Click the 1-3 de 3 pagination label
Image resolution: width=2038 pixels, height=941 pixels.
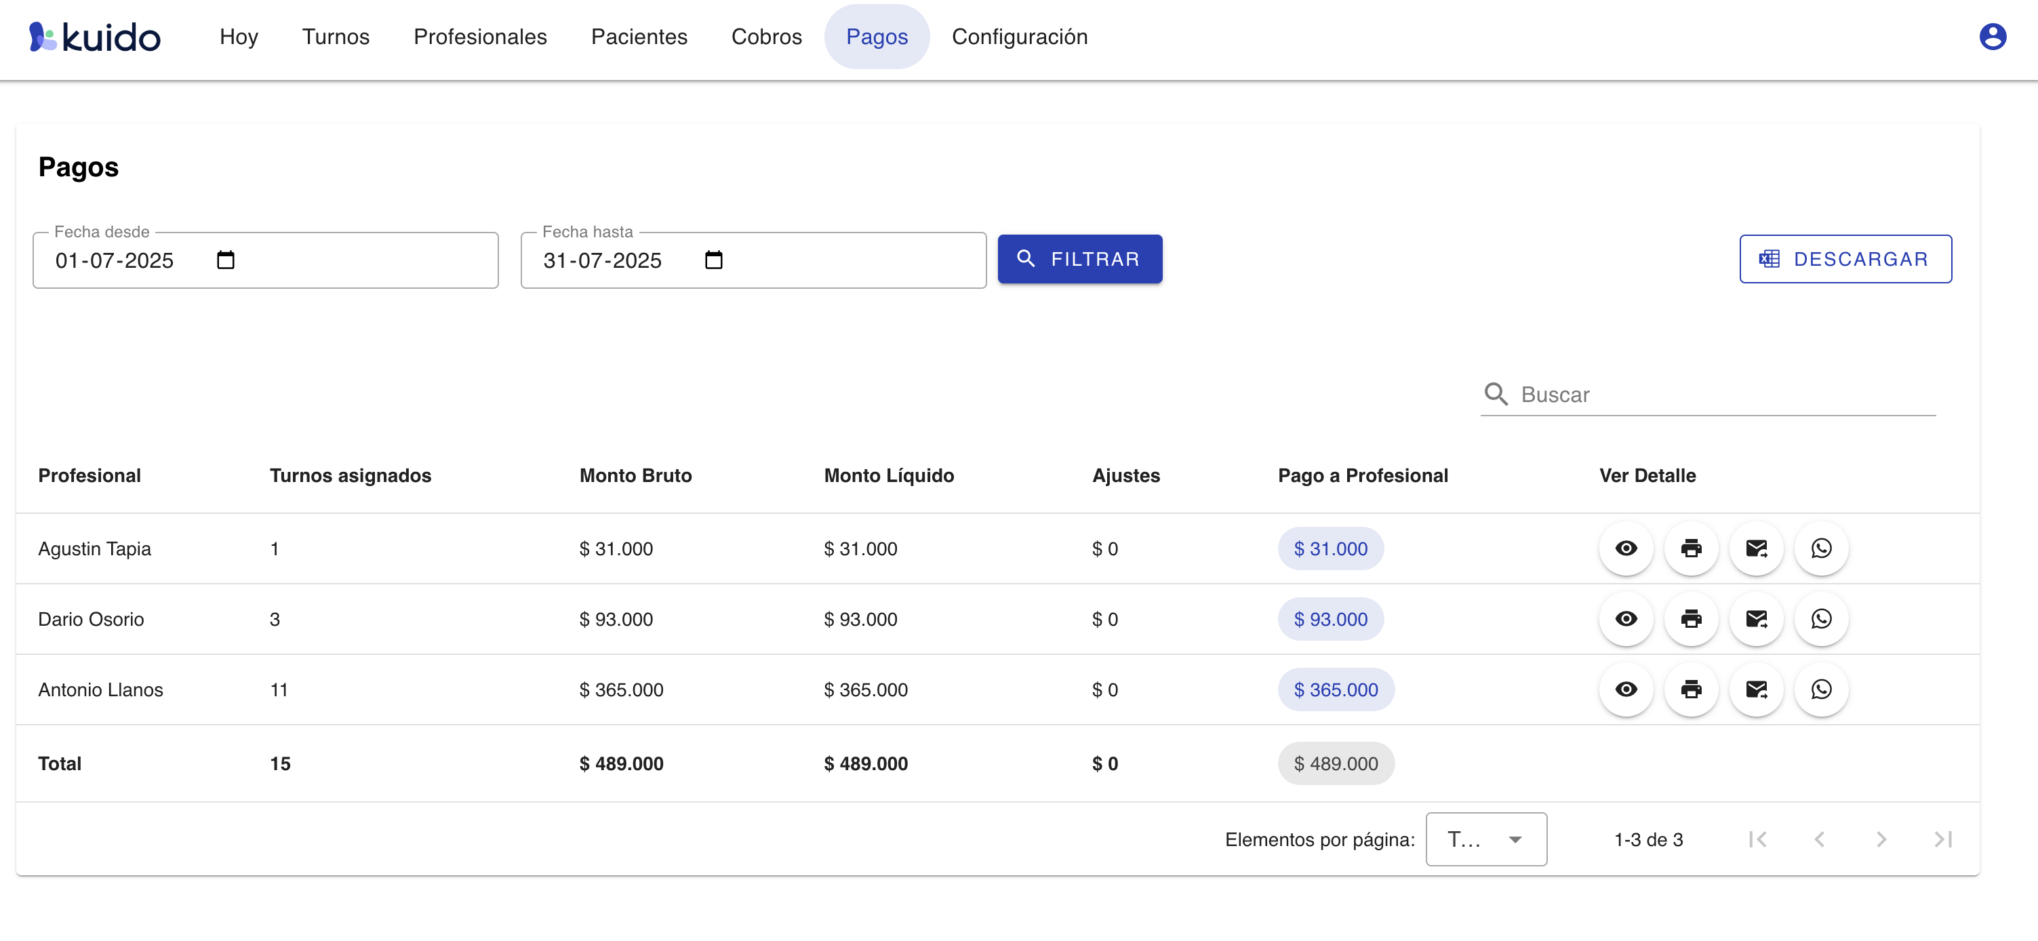[x=1648, y=839]
